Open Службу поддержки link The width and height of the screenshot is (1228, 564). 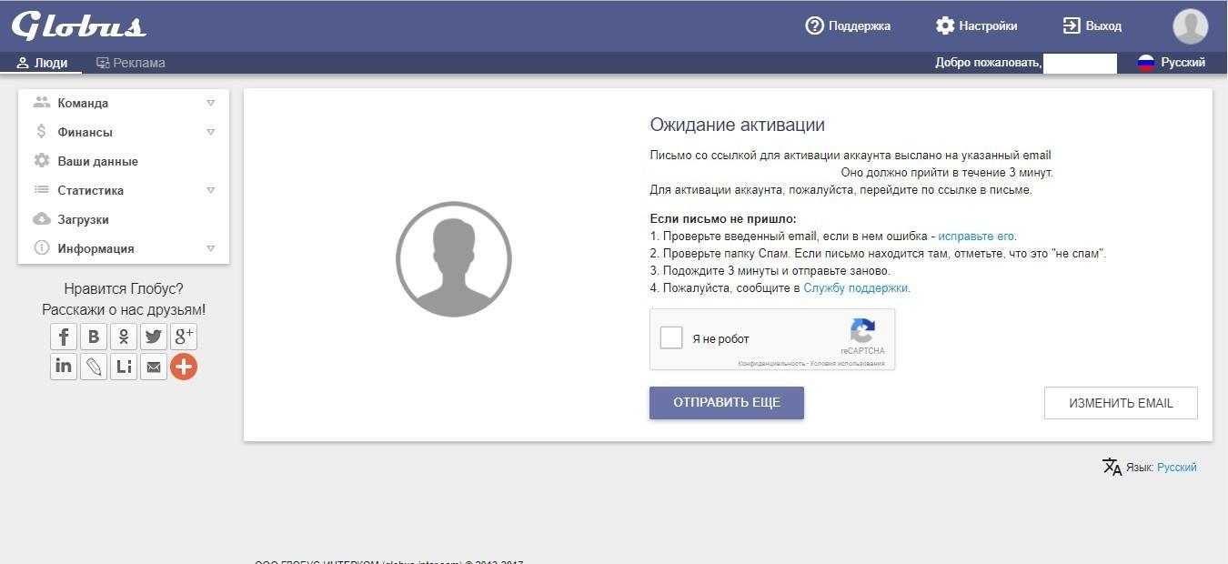tap(856, 288)
